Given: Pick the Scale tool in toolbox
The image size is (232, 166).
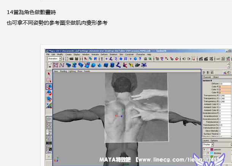Looking at the screenshot, I should (49, 99).
